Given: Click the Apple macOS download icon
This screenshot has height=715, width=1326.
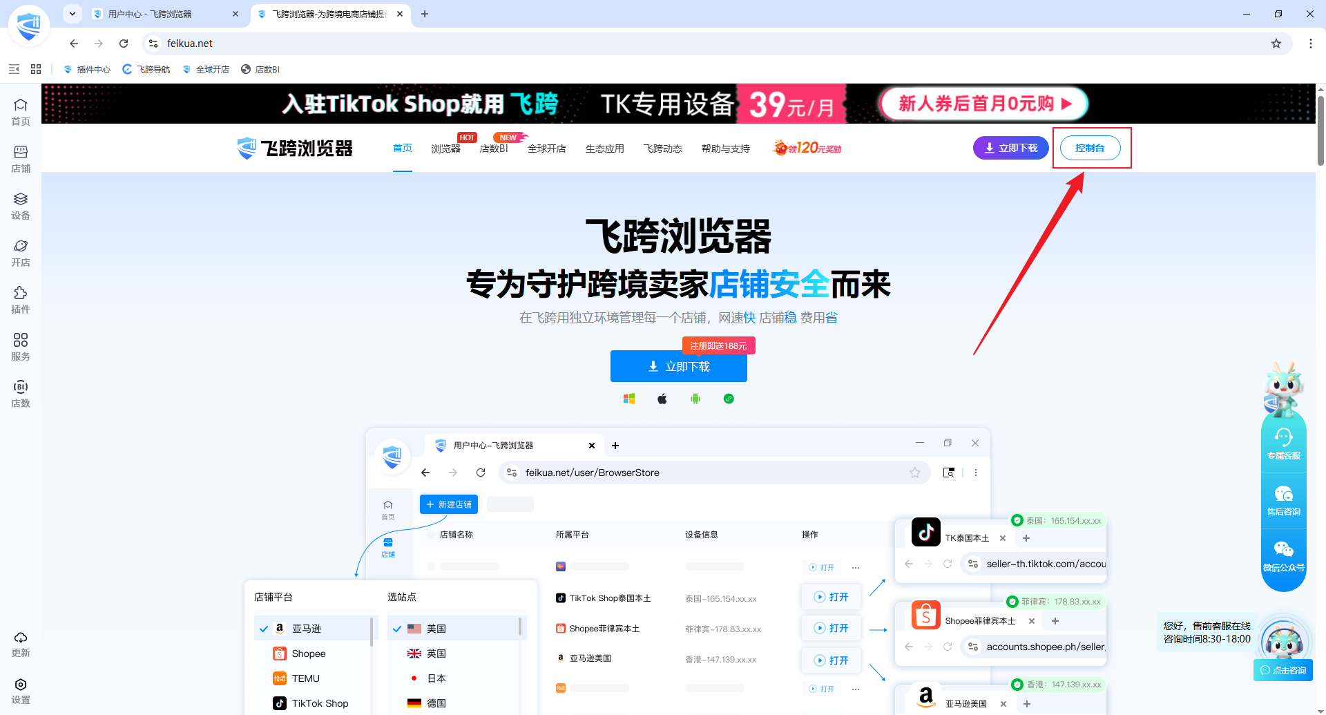Looking at the screenshot, I should click(662, 399).
